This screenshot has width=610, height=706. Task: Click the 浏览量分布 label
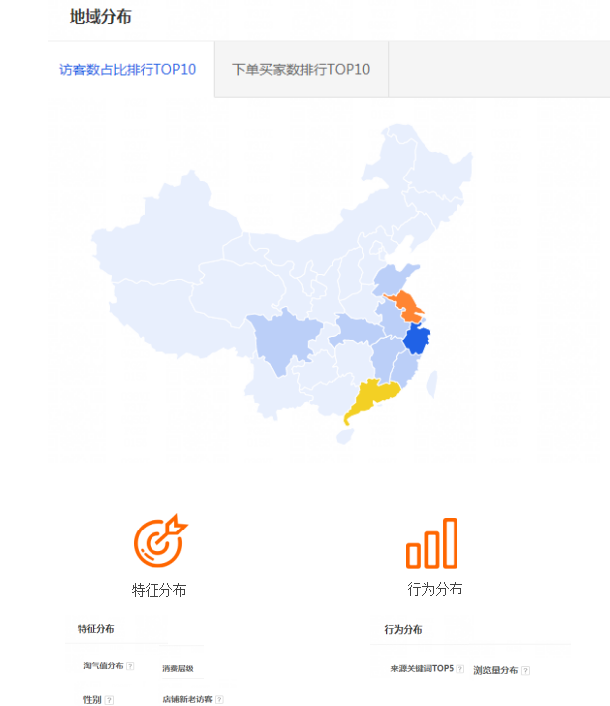(x=496, y=670)
